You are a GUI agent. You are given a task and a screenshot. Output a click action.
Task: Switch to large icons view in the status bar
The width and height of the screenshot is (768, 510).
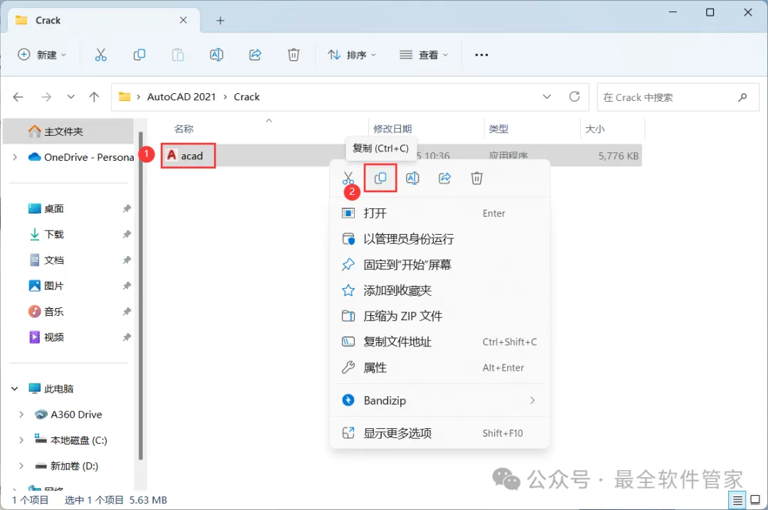755,500
